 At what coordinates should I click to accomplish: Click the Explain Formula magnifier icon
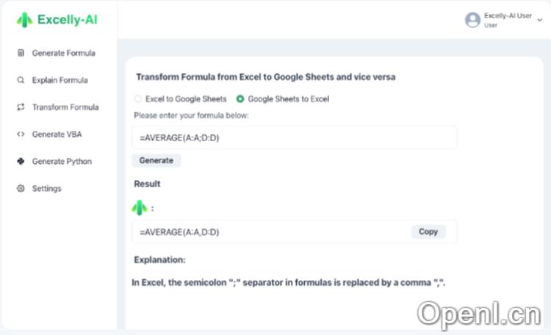21,80
